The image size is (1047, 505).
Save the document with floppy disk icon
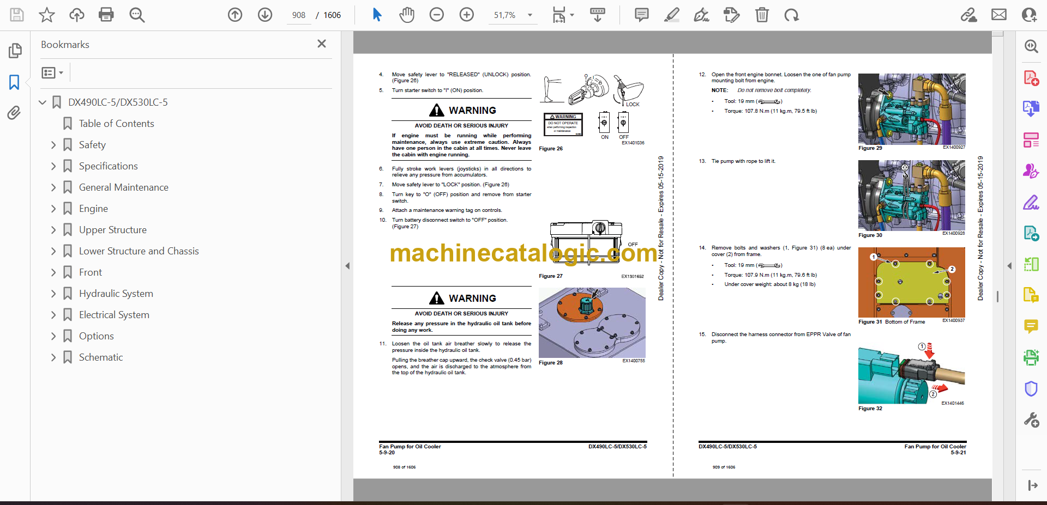point(17,15)
